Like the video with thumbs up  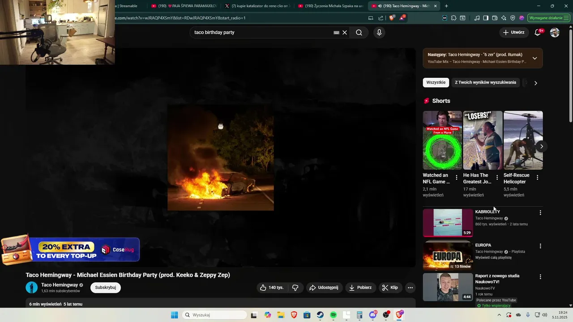[272, 288]
